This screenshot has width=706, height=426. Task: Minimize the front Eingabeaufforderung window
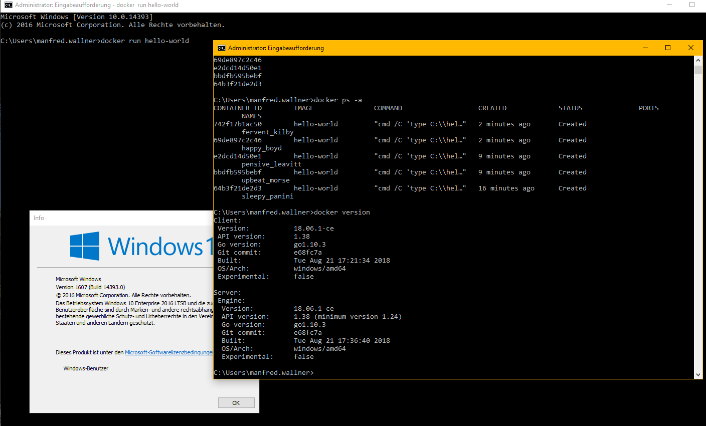pyautogui.click(x=645, y=48)
